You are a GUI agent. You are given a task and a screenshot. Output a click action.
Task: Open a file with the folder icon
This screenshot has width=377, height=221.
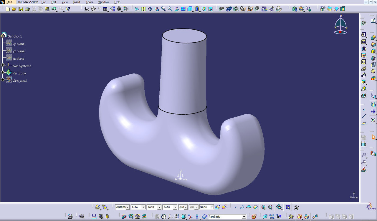pos(14,9)
